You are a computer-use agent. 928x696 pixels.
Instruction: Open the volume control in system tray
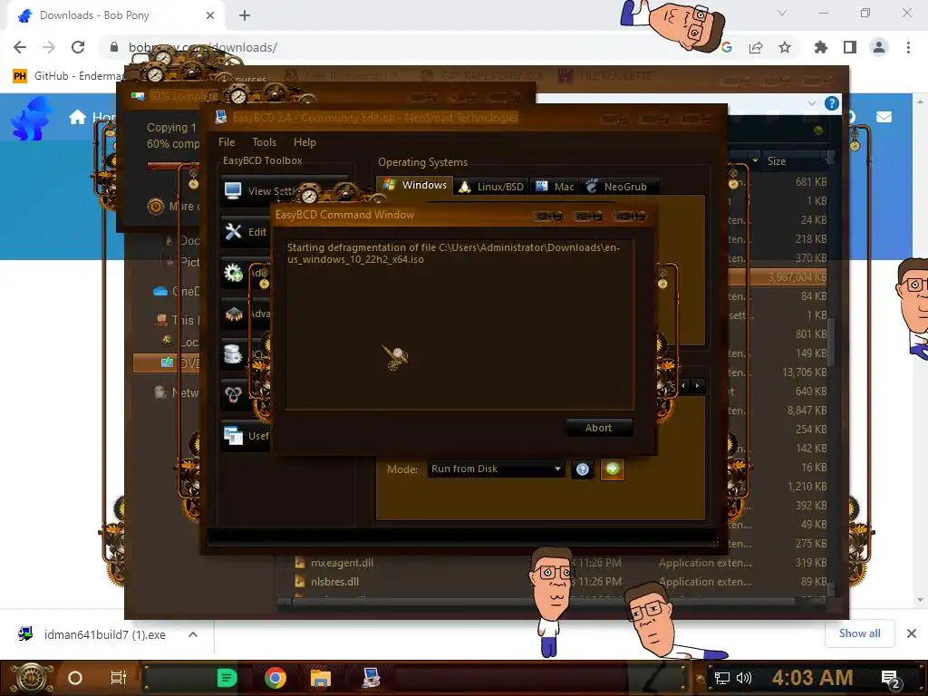pos(744,678)
